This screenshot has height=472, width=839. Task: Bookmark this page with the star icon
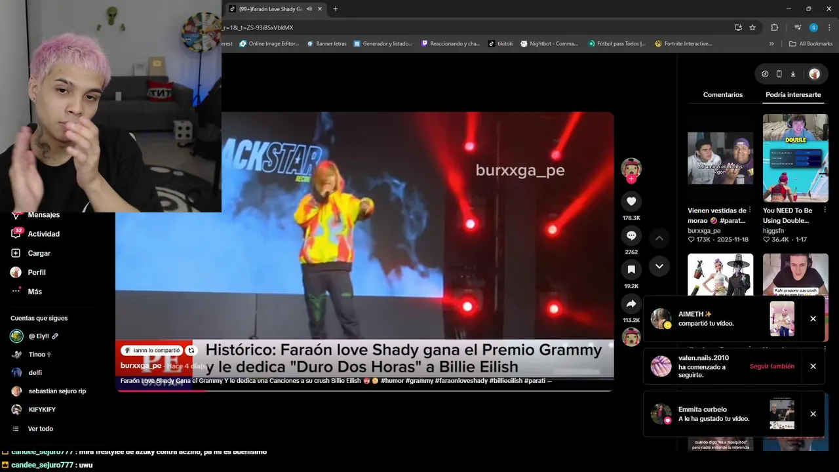pyautogui.click(x=752, y=28)
